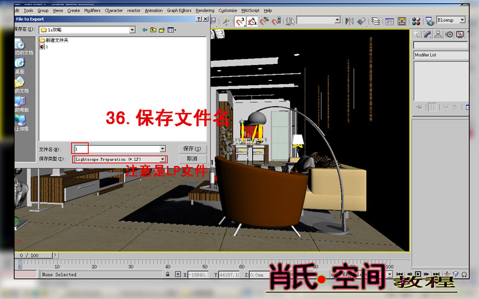Open Desktop shortcut in dialog places bar
The width and height of the screenshot is (479, 299).
point(20,66)
